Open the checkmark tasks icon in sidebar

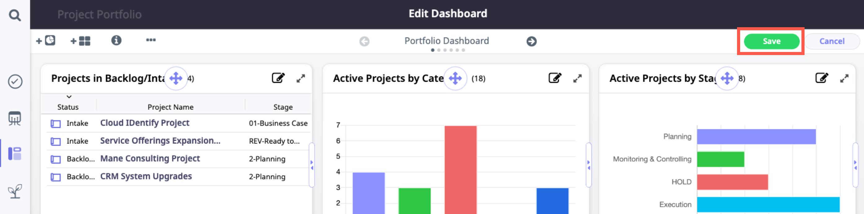click(x=15, y=81)
